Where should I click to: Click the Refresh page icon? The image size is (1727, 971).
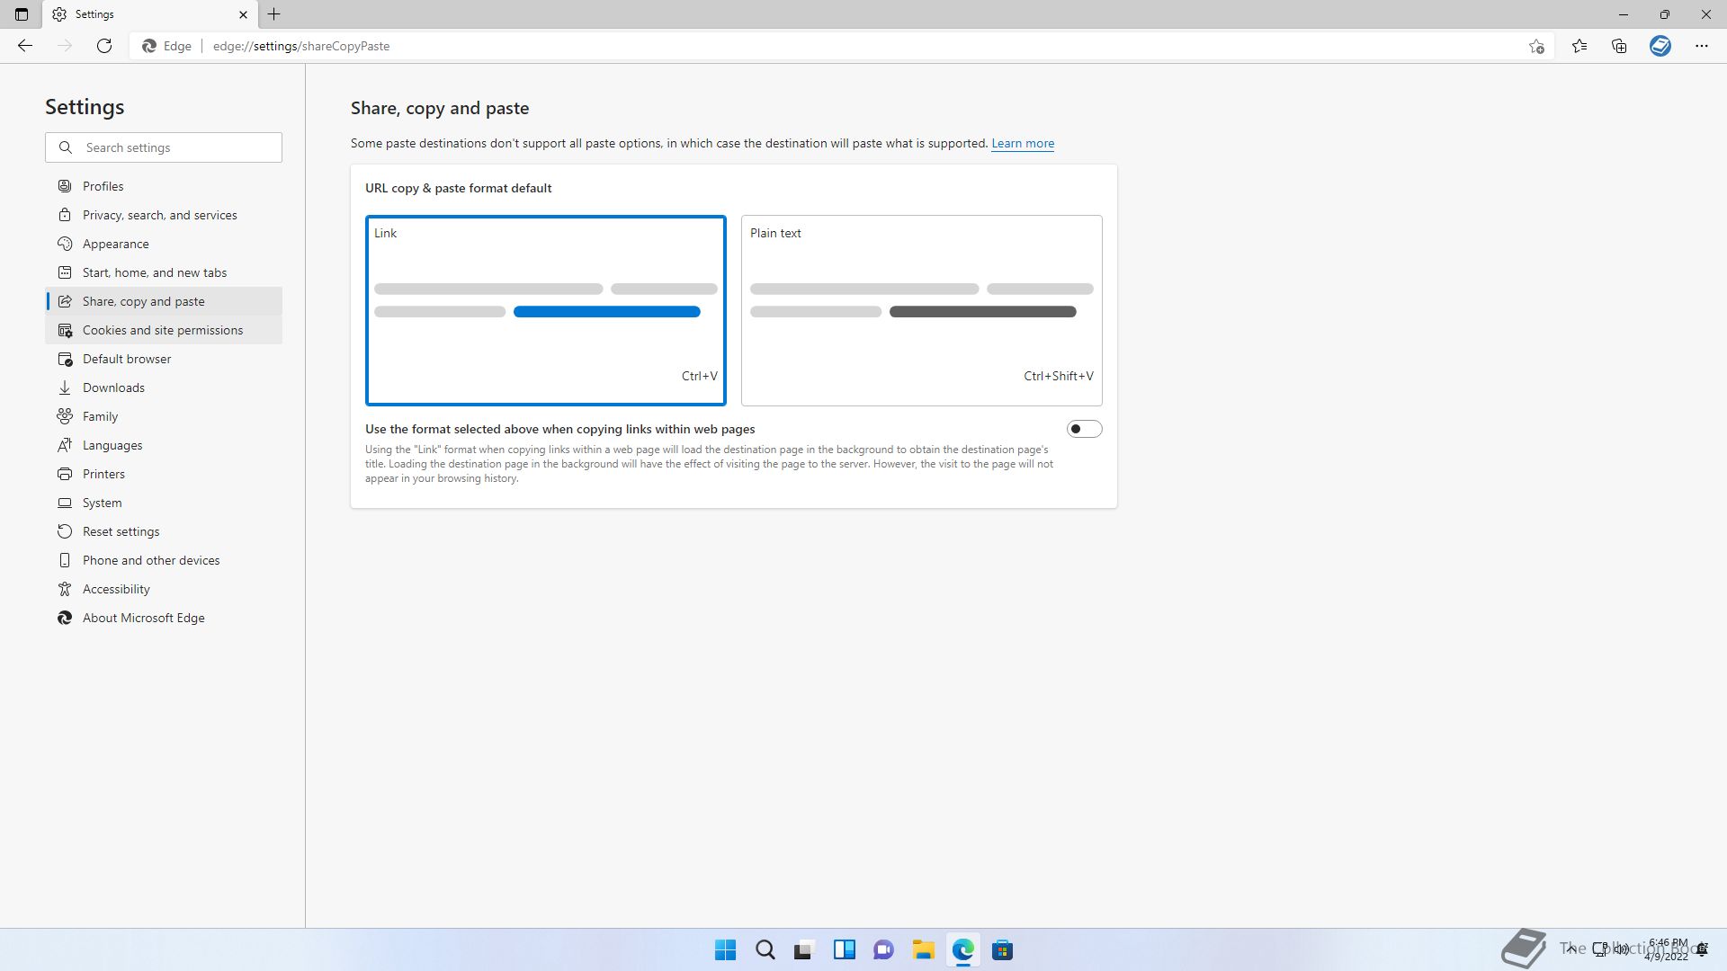pos(104,46)
